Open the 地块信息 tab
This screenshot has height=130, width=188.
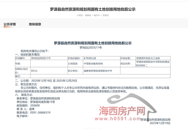[x=35, y=24]
